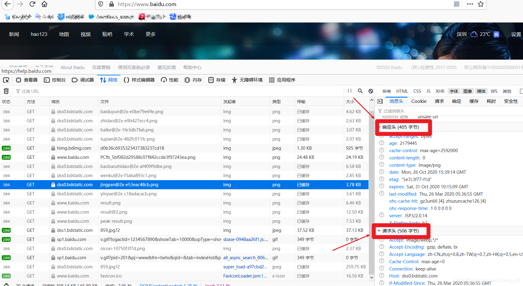Click the network list scrollbar down arrow
The width and height of the screenshot is (523, 286).
pyautogui.click(x=372, y=277)
